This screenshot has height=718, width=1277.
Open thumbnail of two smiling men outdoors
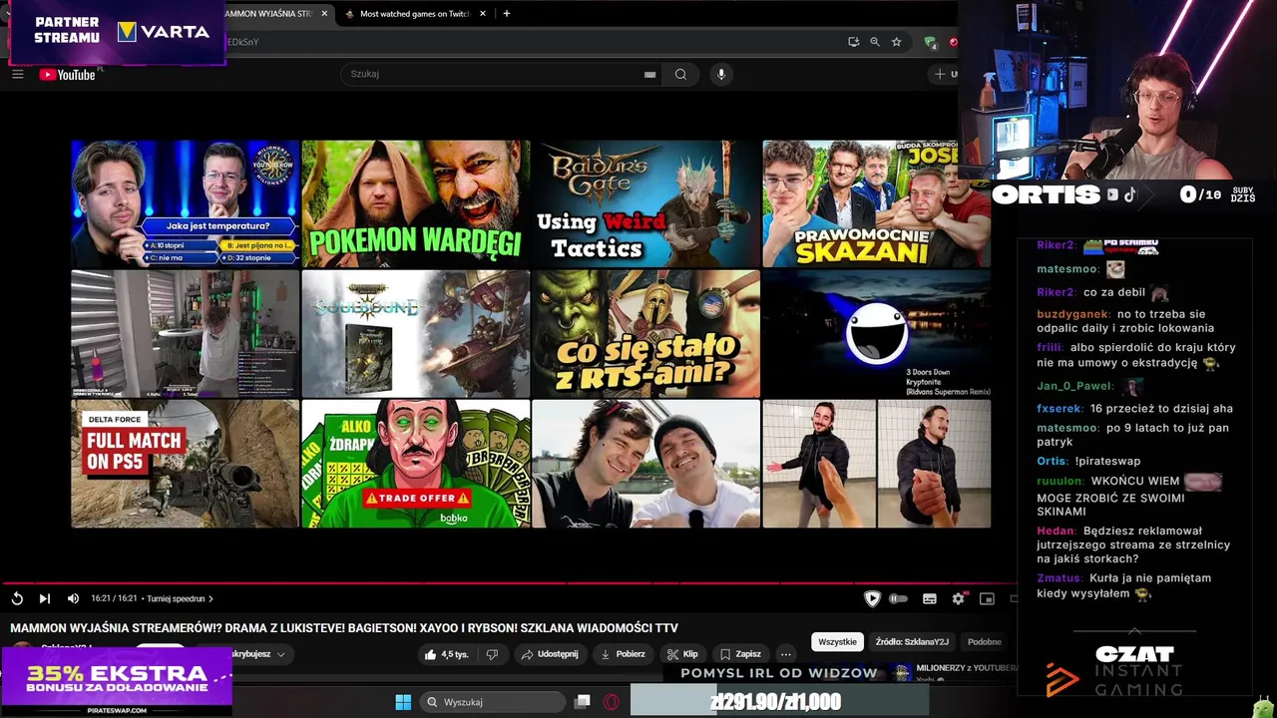point(646,464)
